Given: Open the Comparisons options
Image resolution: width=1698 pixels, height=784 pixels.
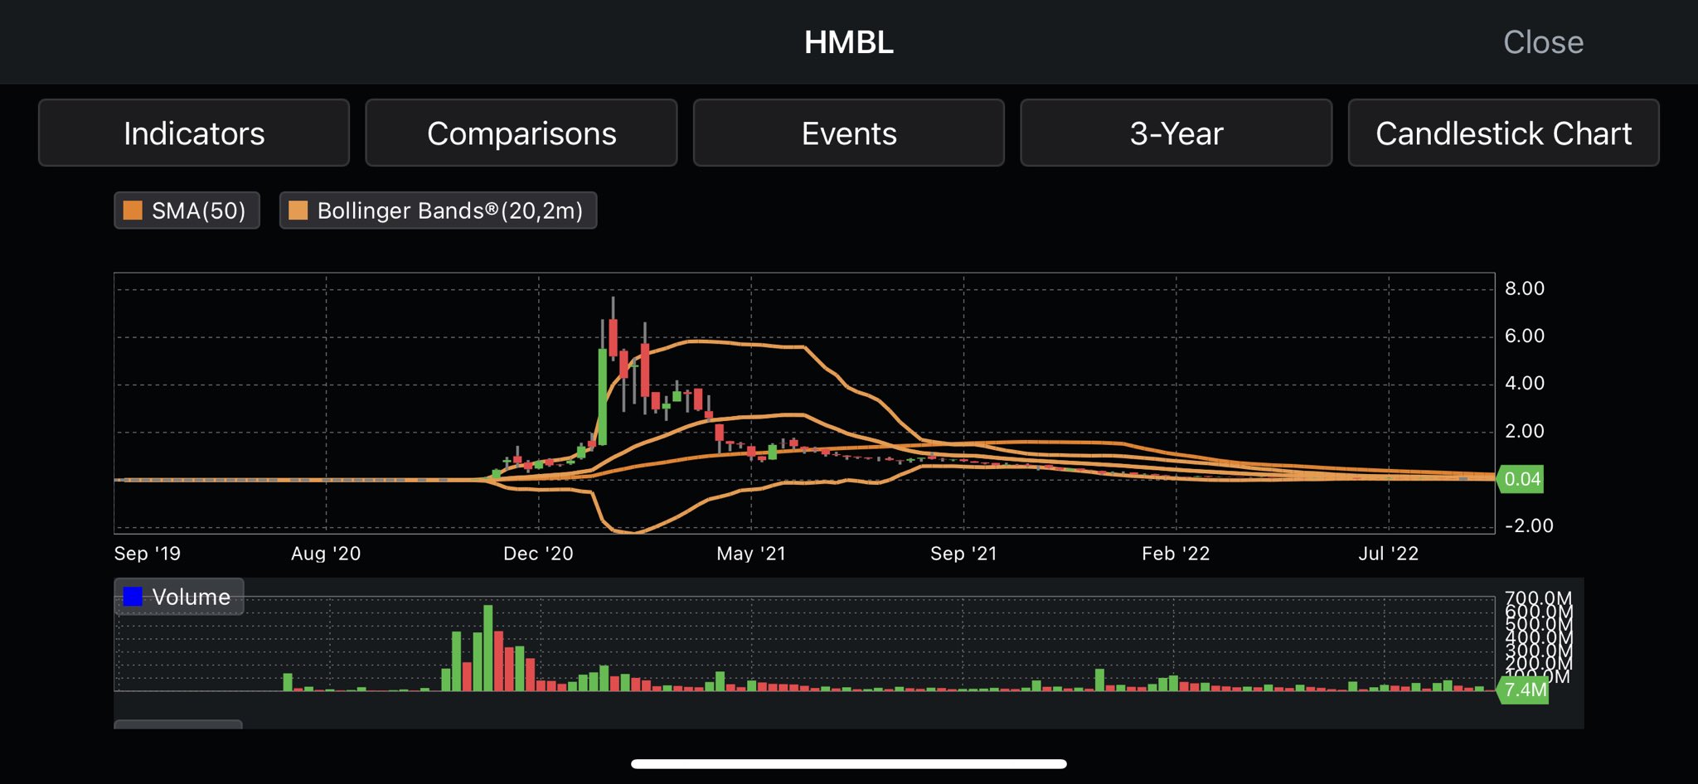Looking at the screenshot, I should pos(522,133).
